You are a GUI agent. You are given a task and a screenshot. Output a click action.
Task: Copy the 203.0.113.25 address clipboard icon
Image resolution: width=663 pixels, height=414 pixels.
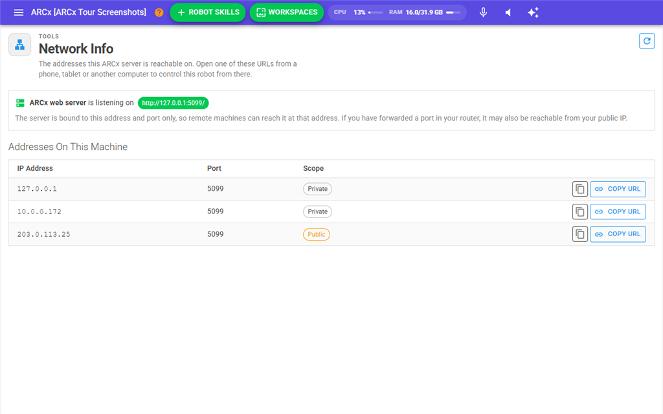579,234
